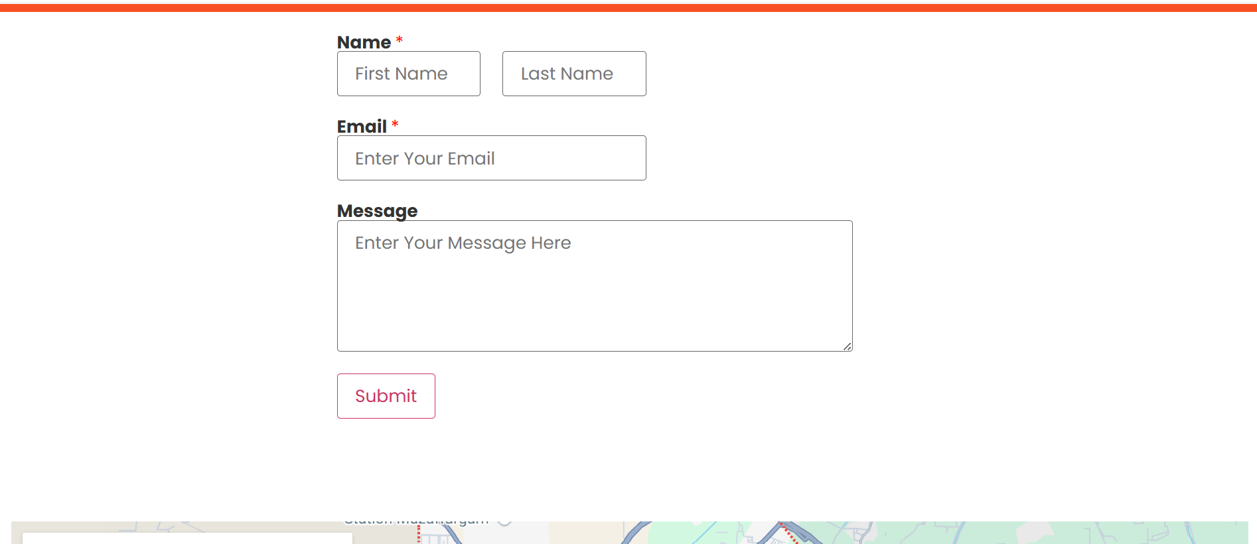1257x544 pixels.
Task: Click the Name field label
Action: coord(364,42)
